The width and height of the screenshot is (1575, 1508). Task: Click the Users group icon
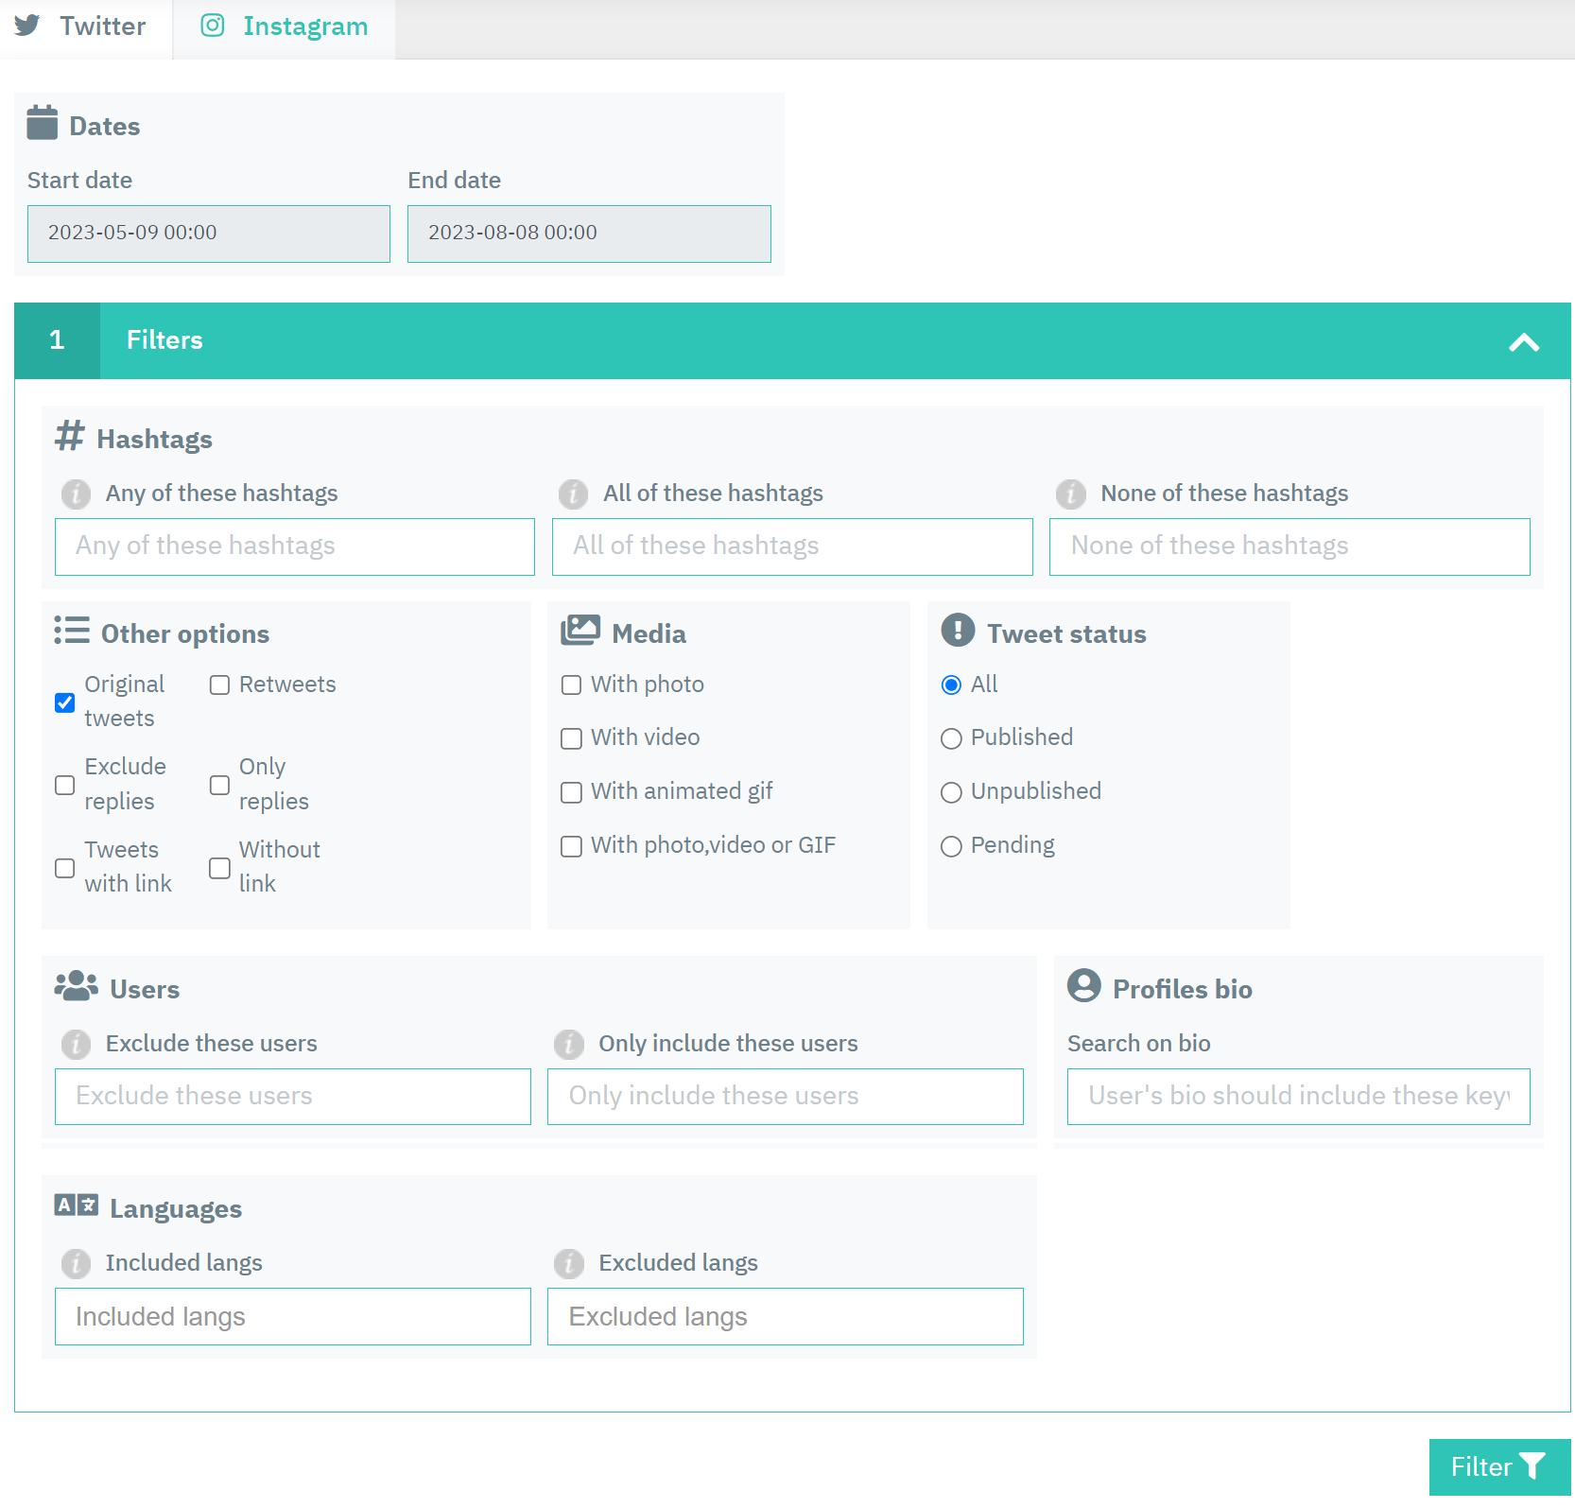pyautogui.click(x=76, y=986)
